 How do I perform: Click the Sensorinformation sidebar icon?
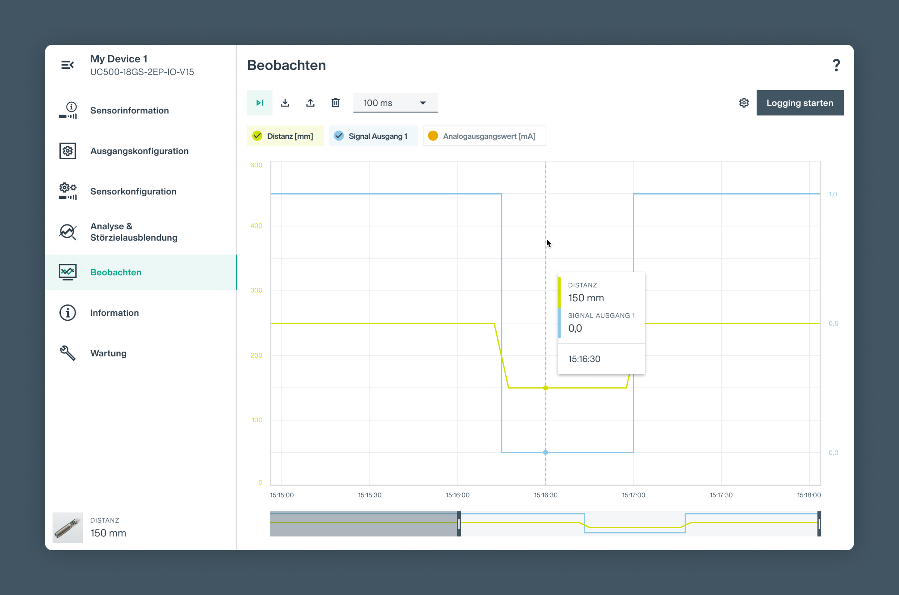67,110
